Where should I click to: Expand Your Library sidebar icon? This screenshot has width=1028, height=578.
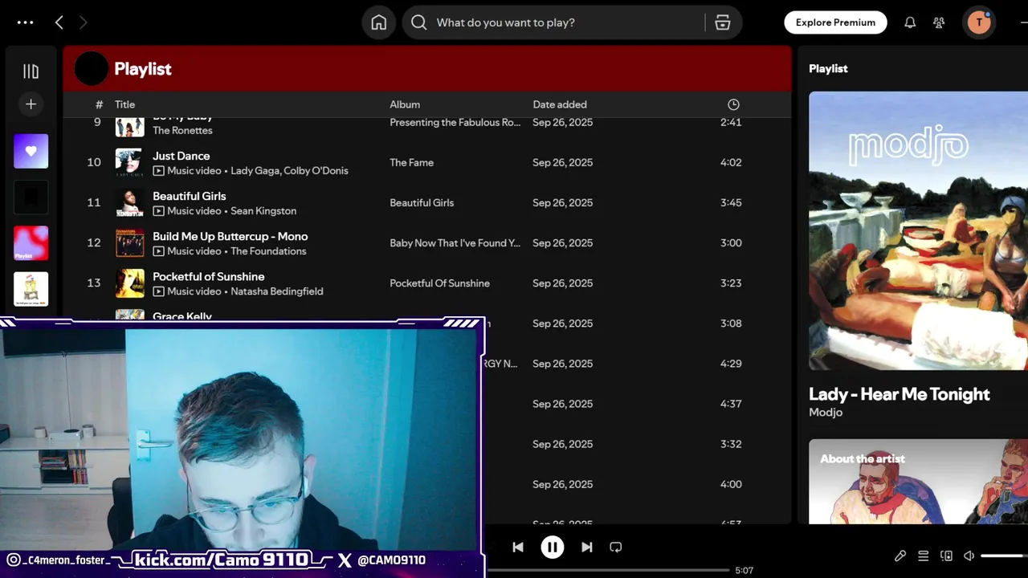pos(31,71)
